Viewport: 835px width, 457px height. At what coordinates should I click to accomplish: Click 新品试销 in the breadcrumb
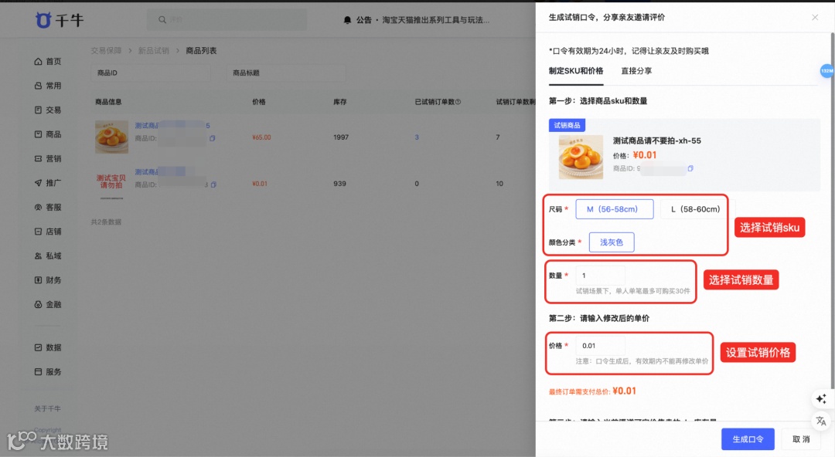[x=153, y=50]
